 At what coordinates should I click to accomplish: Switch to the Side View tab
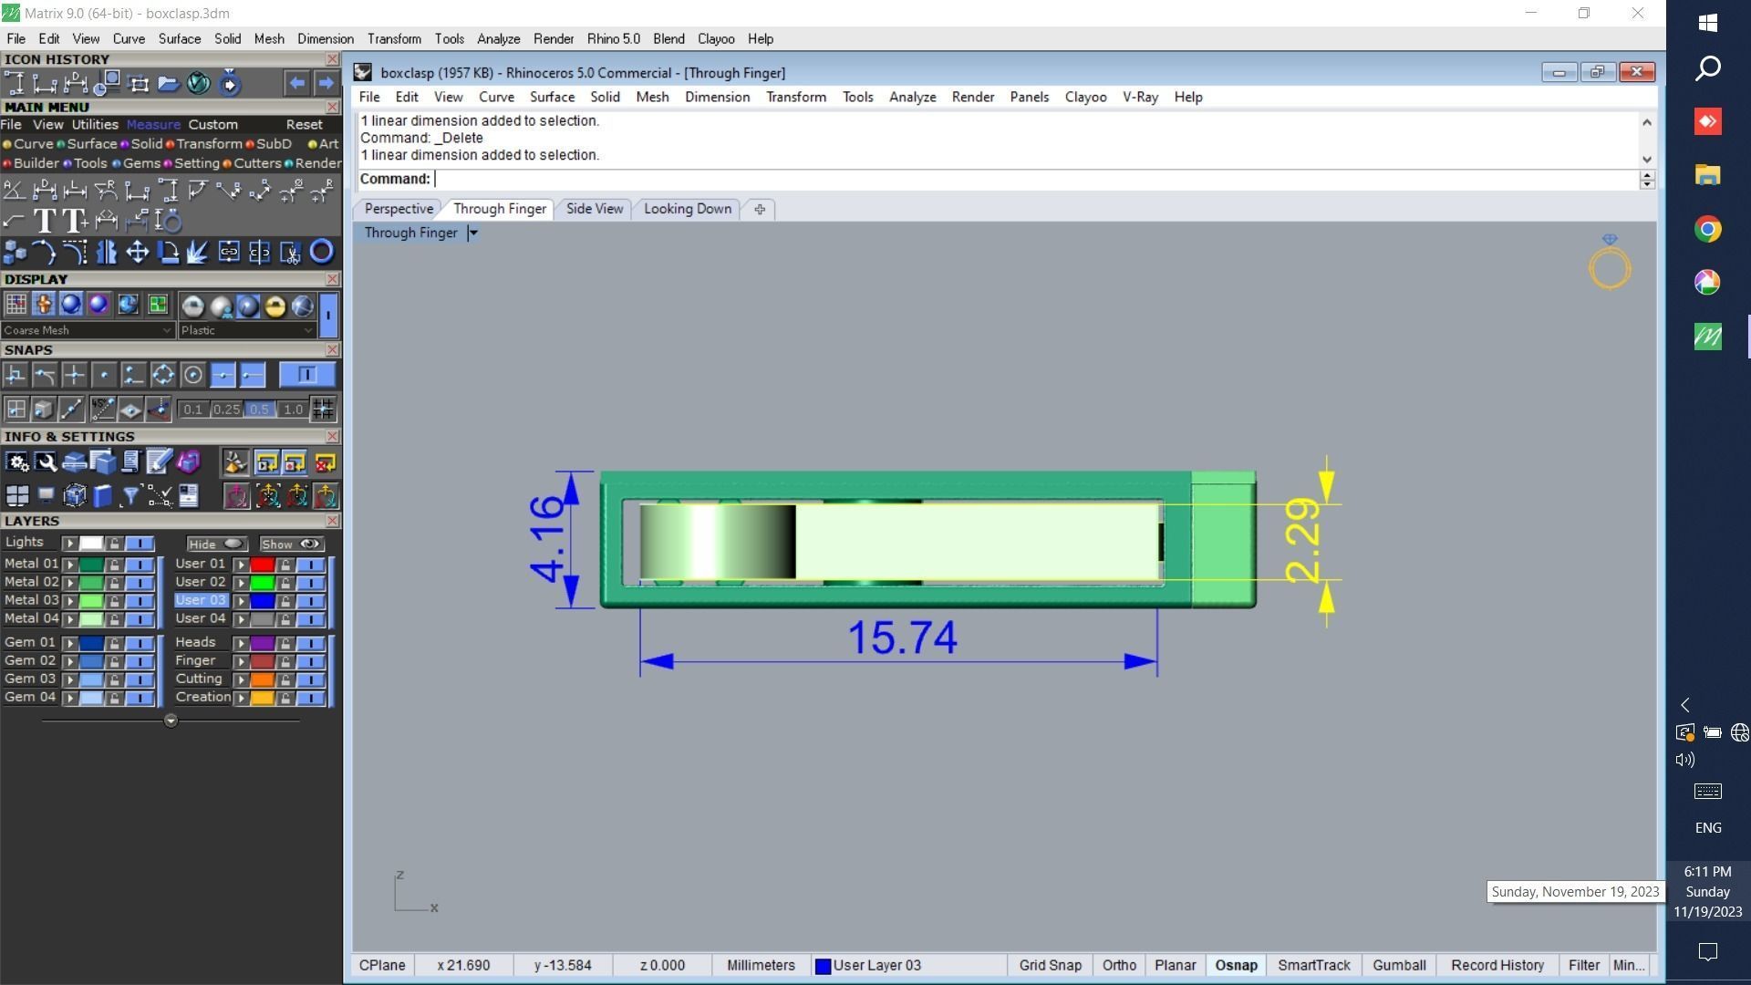pos(594,209)
